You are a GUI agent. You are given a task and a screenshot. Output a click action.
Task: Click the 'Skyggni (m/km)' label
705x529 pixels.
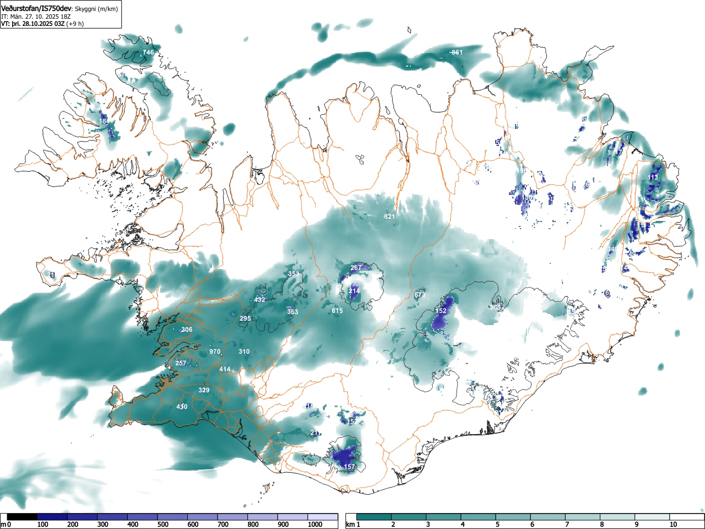[x=96, y=9]
